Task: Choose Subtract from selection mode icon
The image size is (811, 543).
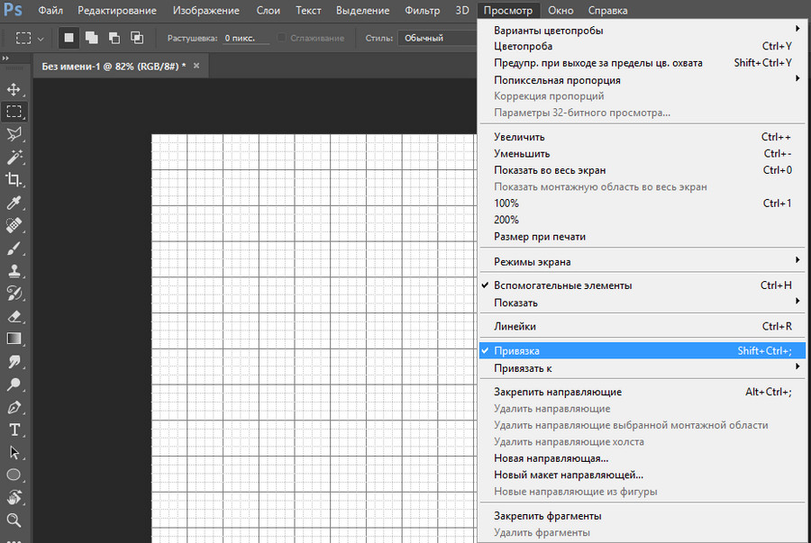Action: 114,38
